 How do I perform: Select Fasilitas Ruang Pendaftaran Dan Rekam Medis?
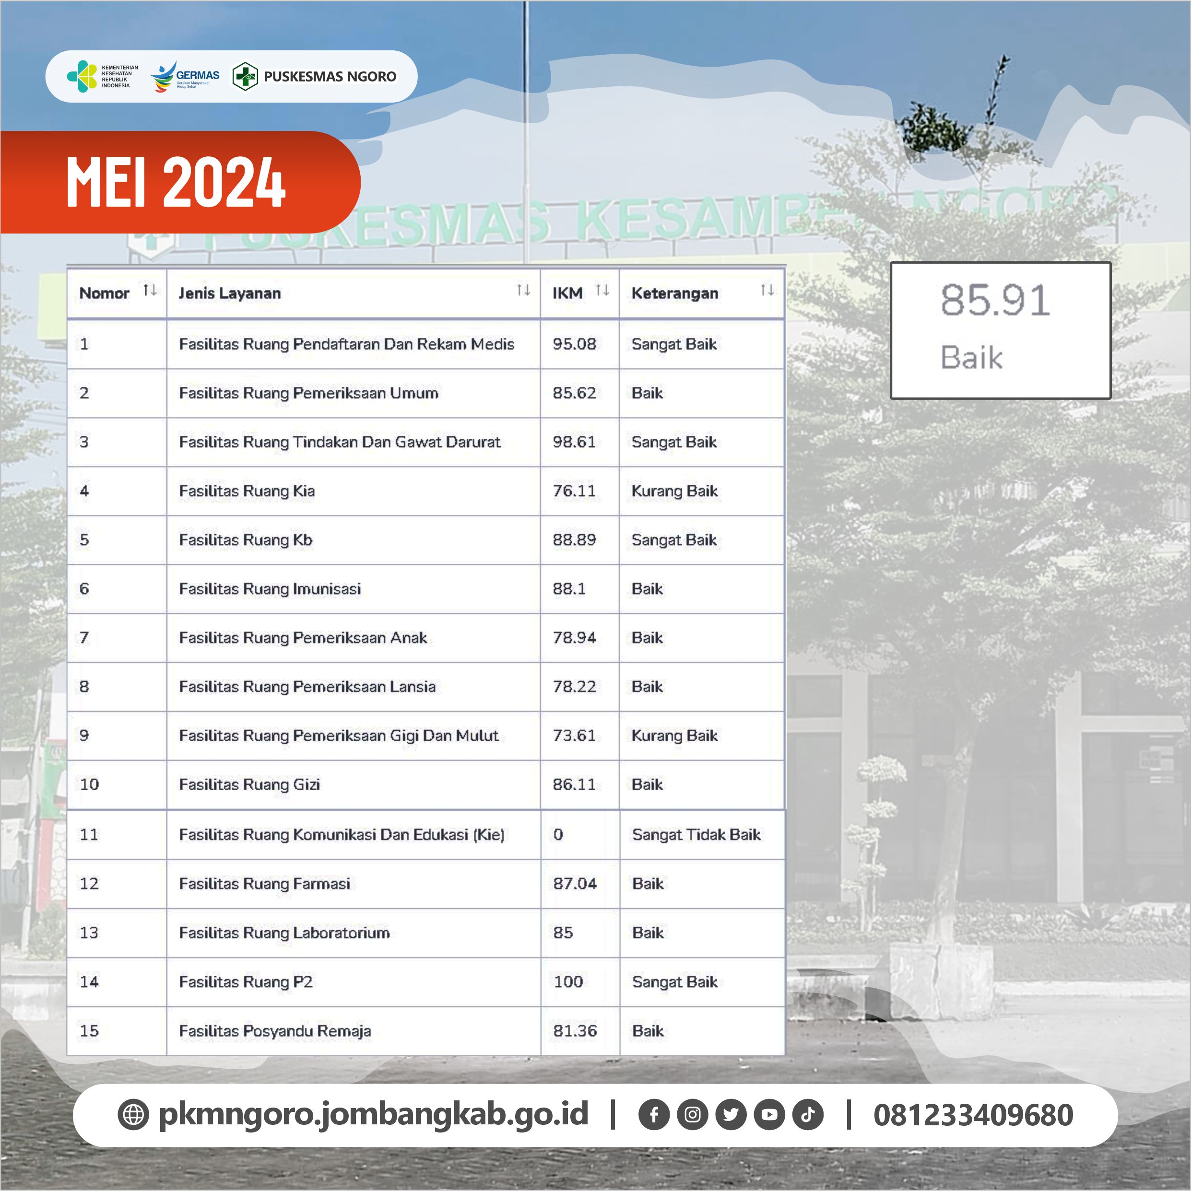346,344
